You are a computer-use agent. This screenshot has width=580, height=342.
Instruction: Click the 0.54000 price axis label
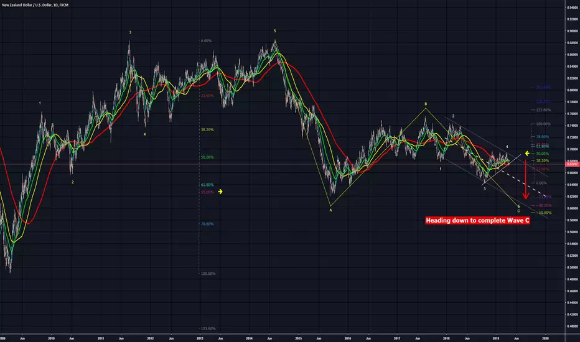point(573,244)
